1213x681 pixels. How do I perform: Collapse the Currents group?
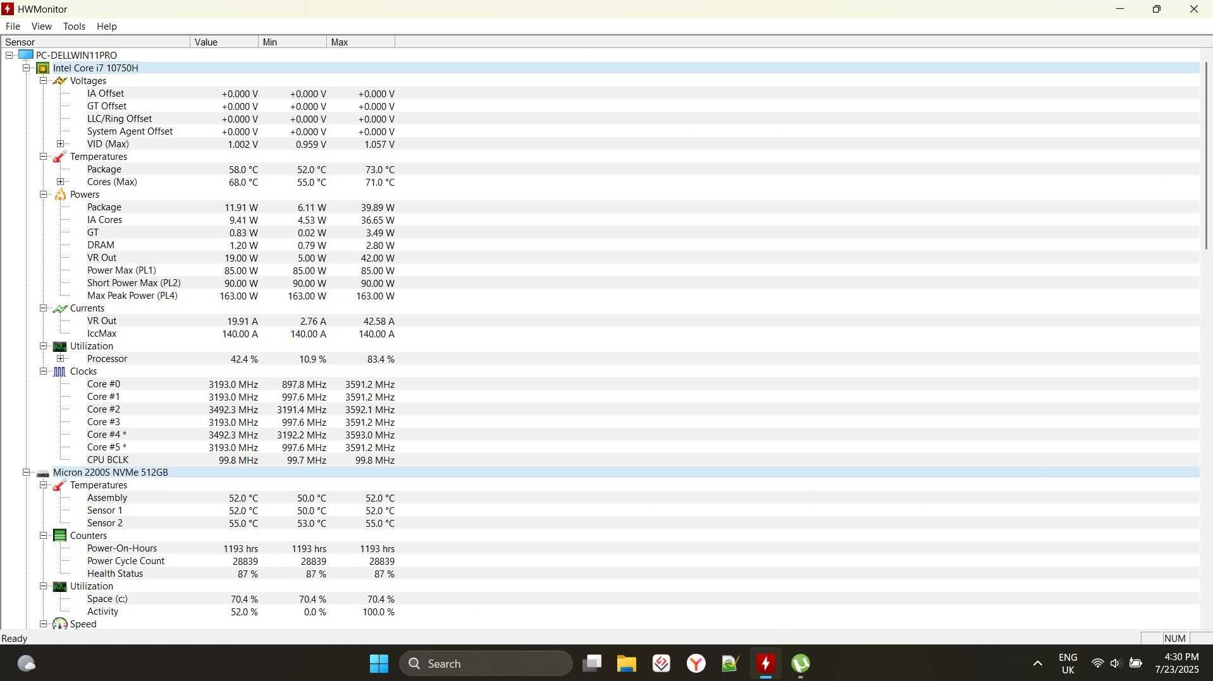click(x=44, y=308)
